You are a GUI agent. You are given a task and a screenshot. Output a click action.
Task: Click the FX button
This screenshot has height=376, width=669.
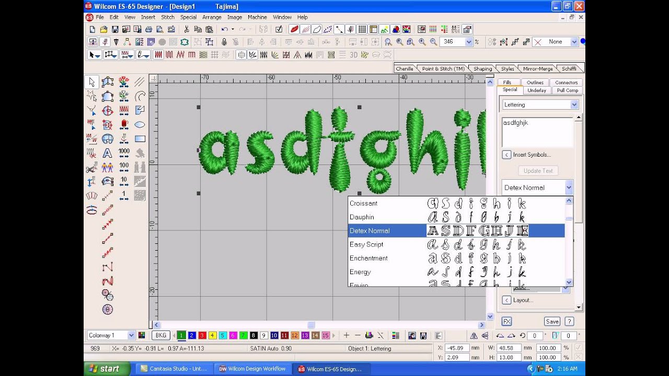click(506, 322)
